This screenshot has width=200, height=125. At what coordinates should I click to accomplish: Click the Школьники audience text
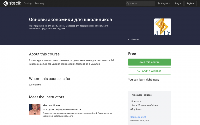click(x=35, y=85)
